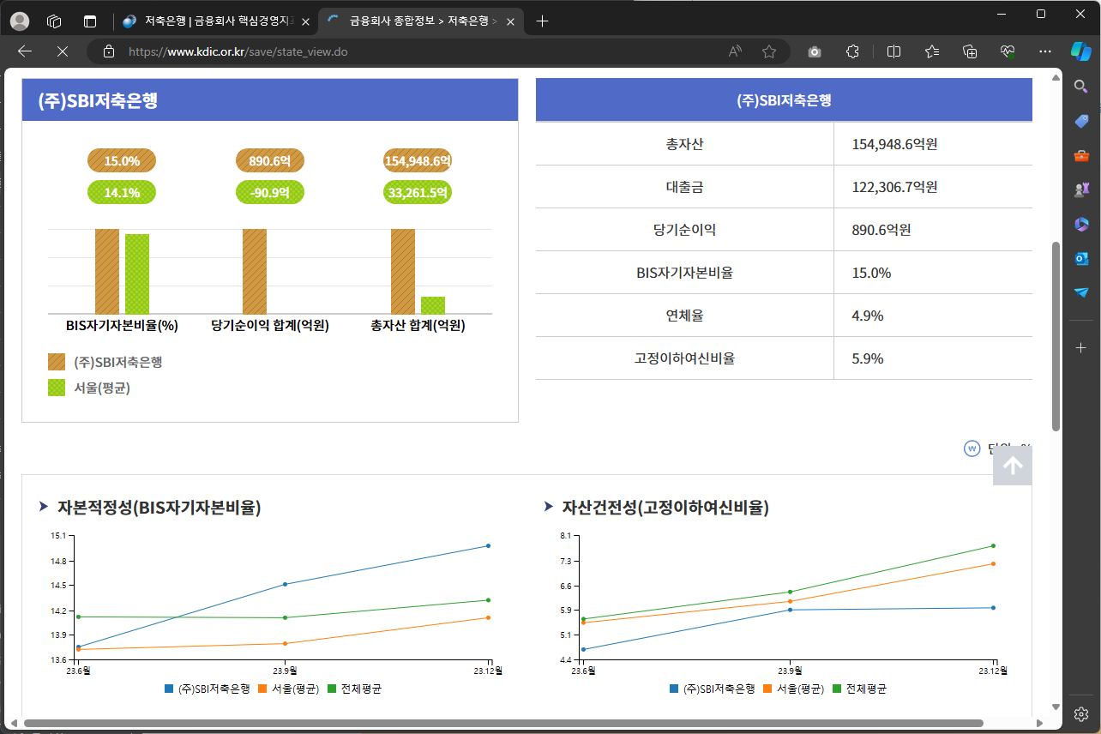This screenshot has width=1101, height=734.
Task: Select the 총자산 table row label
Action: point(684,144)
